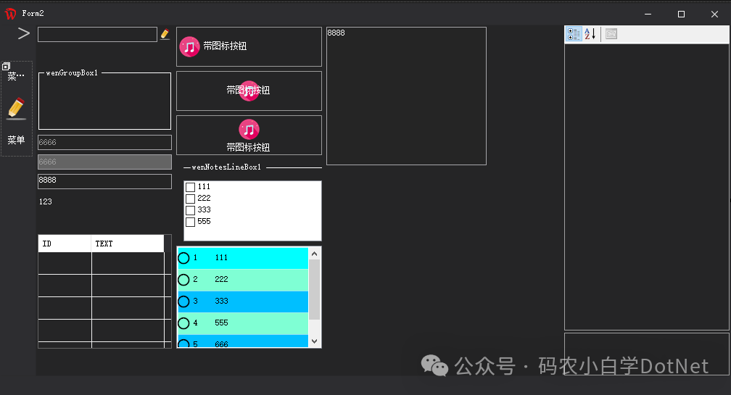Click the Alphabetical A-Z sort icon
The height and width of the screenshot is (395, 731).
pyautogui.click(x=590, y=34)
